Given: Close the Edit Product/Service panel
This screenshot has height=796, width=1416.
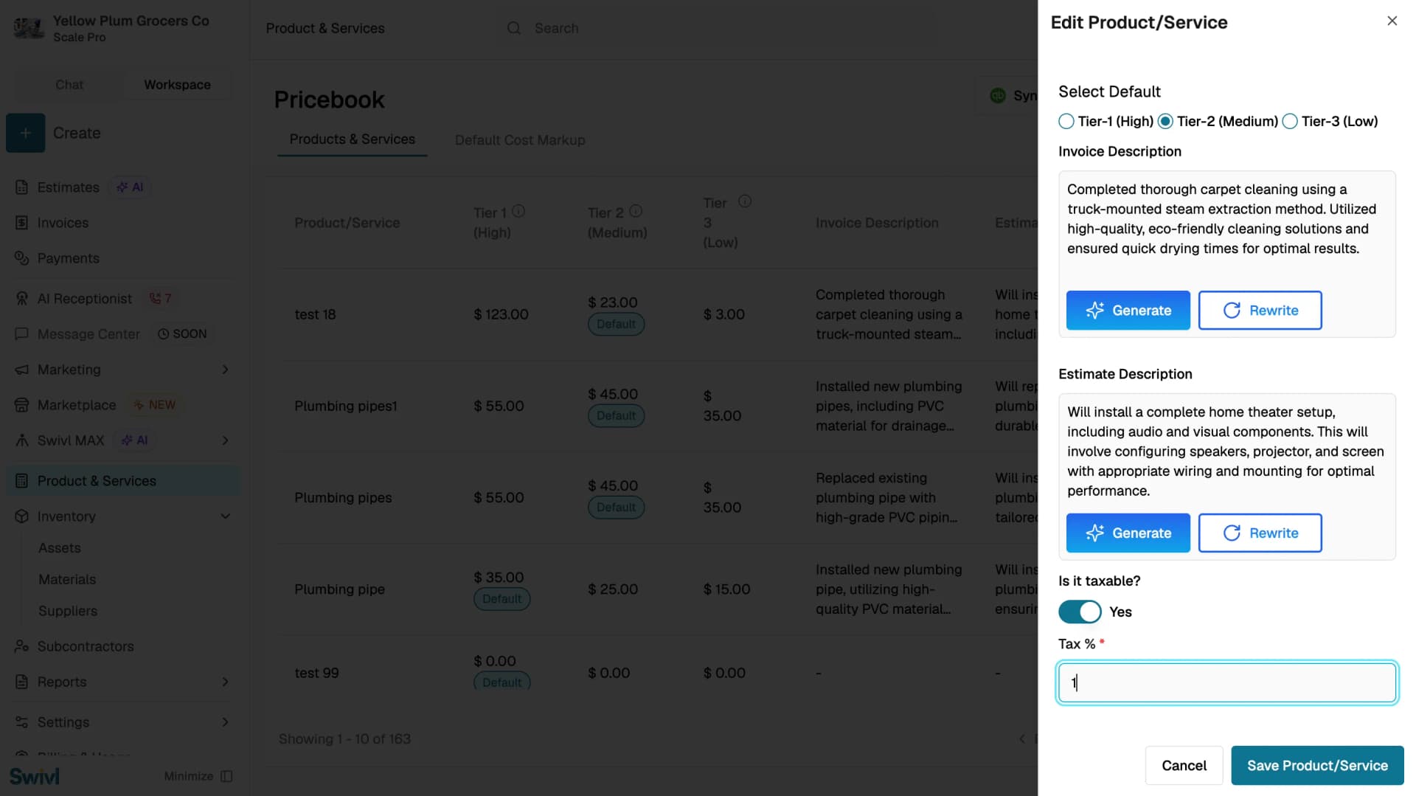Looking at the screenshot, I should tap(1392, 21).
